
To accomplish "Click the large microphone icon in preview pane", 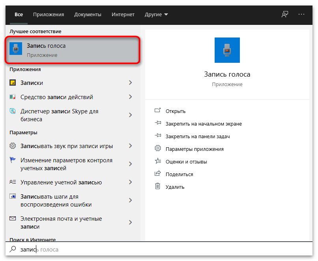I will (227, 50).
